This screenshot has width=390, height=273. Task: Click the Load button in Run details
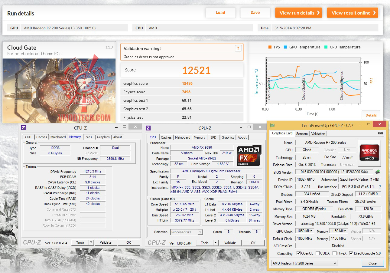tap(220, 13)
